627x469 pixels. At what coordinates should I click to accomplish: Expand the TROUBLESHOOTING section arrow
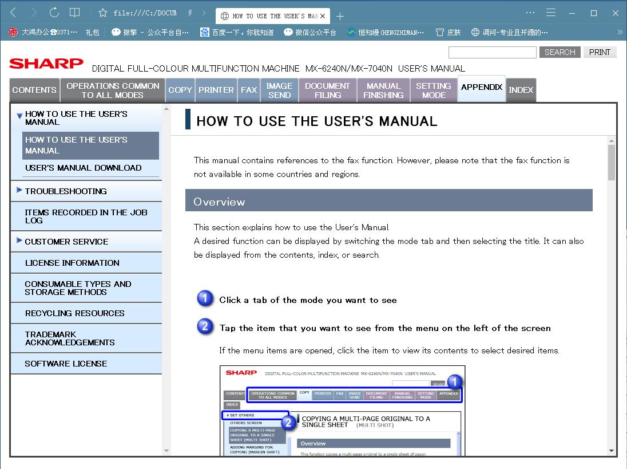tap(19, 190)
